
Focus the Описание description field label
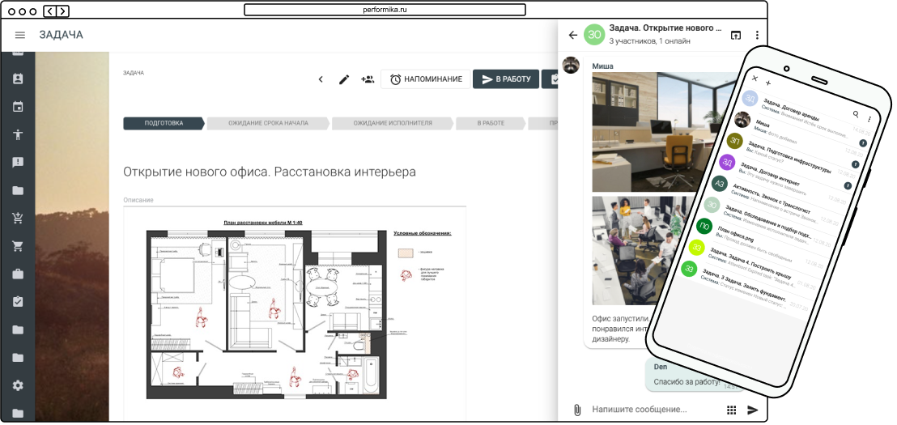(x=138, y=200)
